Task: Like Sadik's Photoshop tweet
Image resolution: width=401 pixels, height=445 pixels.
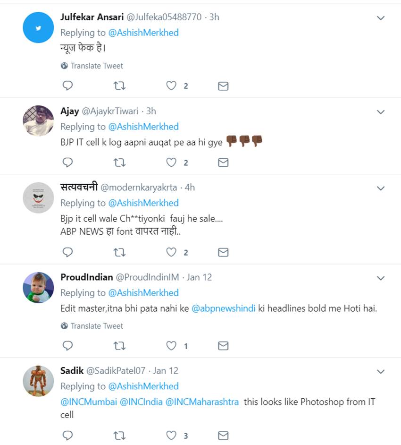Action: [x=171, y=435]
